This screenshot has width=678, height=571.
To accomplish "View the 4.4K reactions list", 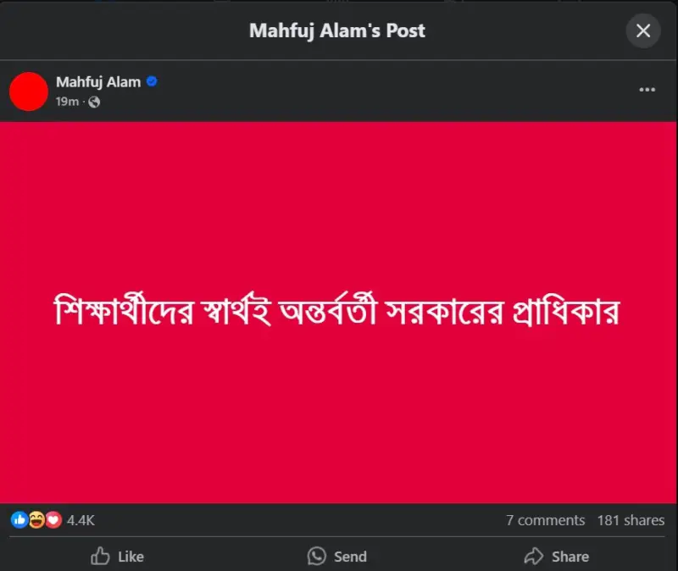I will pos(81,520).
